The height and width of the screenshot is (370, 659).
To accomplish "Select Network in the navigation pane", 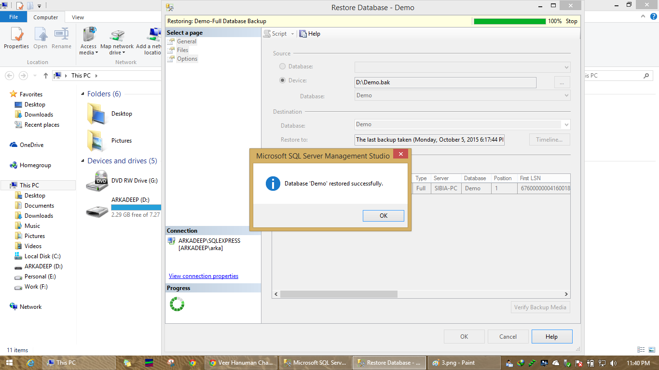I will [26, 307].
